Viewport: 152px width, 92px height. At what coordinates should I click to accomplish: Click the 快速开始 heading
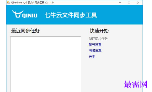pyautogui.click(x=99, y=31)
